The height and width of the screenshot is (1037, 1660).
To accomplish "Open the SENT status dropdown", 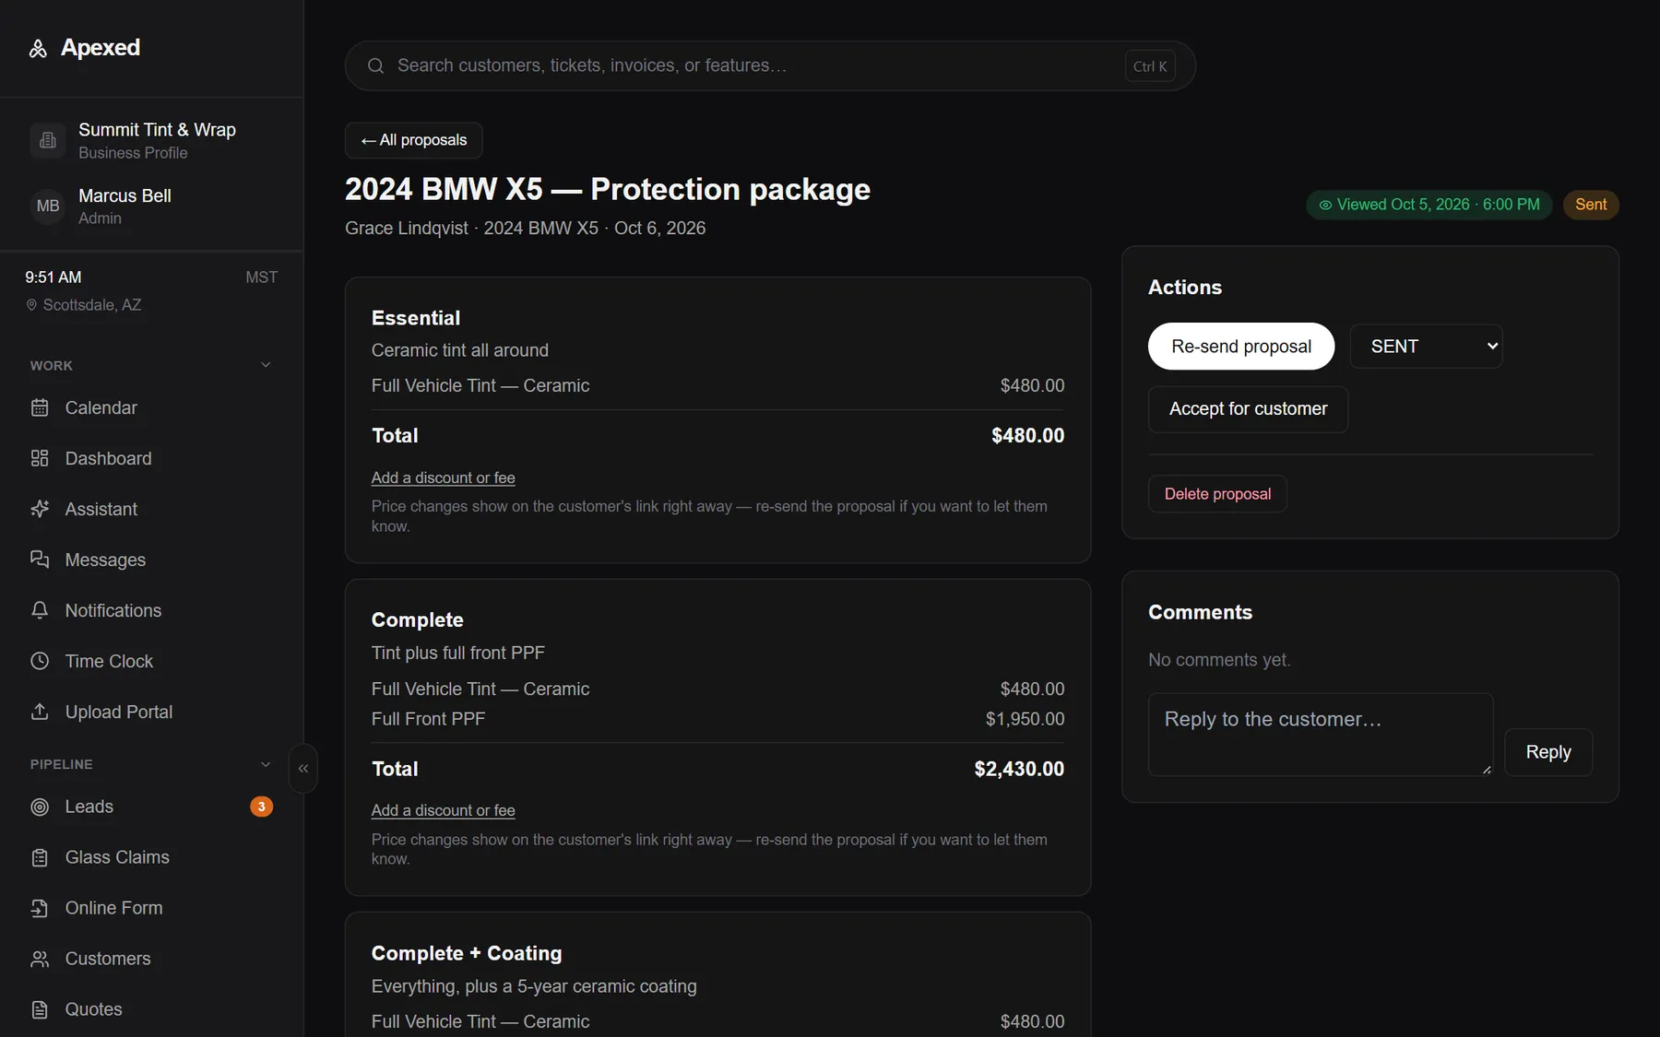I will [x=1426, y=347].
